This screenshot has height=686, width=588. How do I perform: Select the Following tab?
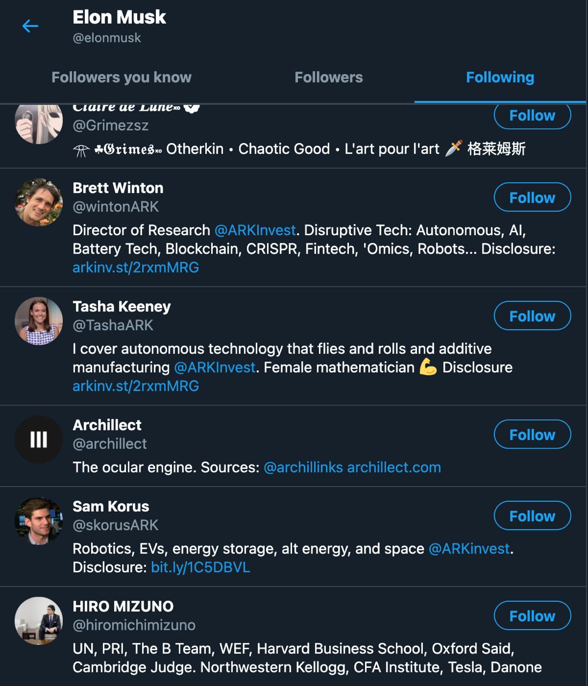click(x=500, y=78)
